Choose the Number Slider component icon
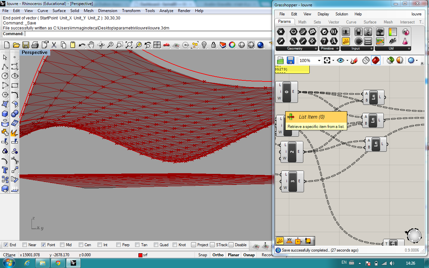Screen dimensions: 429x268 346,32
